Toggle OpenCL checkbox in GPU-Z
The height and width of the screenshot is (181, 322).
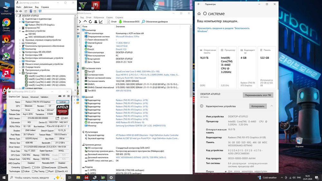[x=23, y=167]
